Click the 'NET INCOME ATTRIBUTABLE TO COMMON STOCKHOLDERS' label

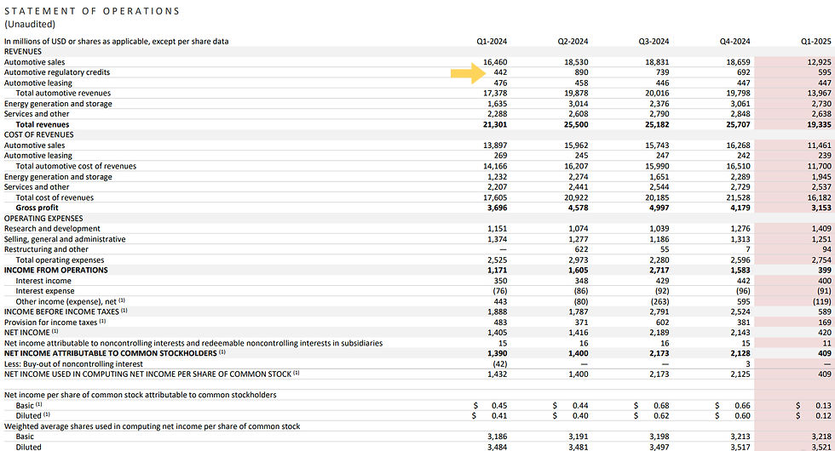point(114,353)
